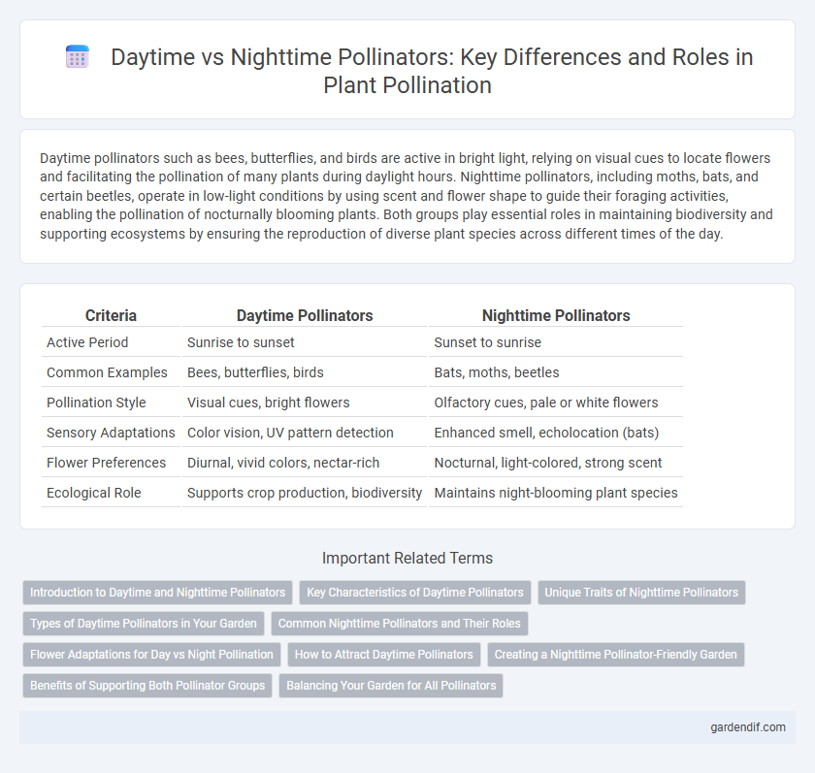Image resolution: width=815 pixels, height=773 pixels.
Task: Click the 'Bats, moths, beetles' cell
Action: pyautogui.click(x=556, y=372)
